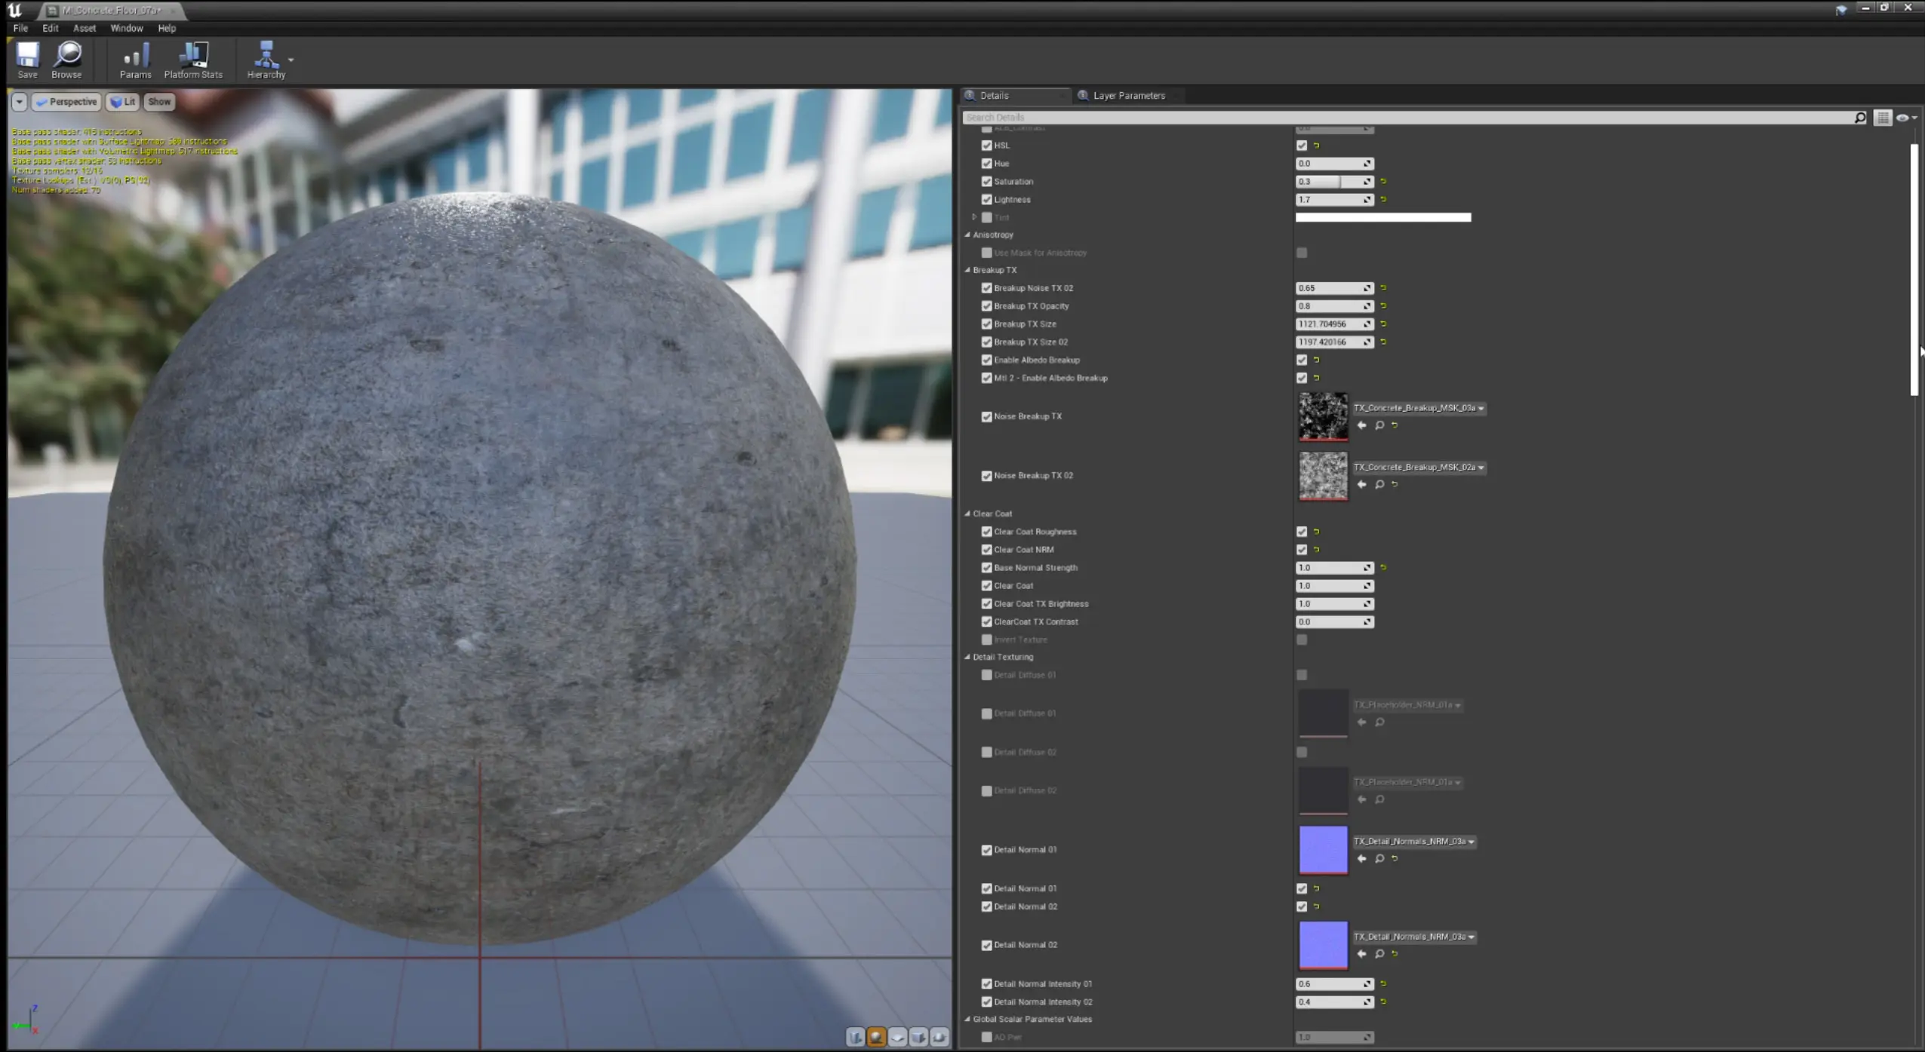Select the Plane preview mesh icon
This screenshot has width=1925, height=1052.
(897, 1037)
